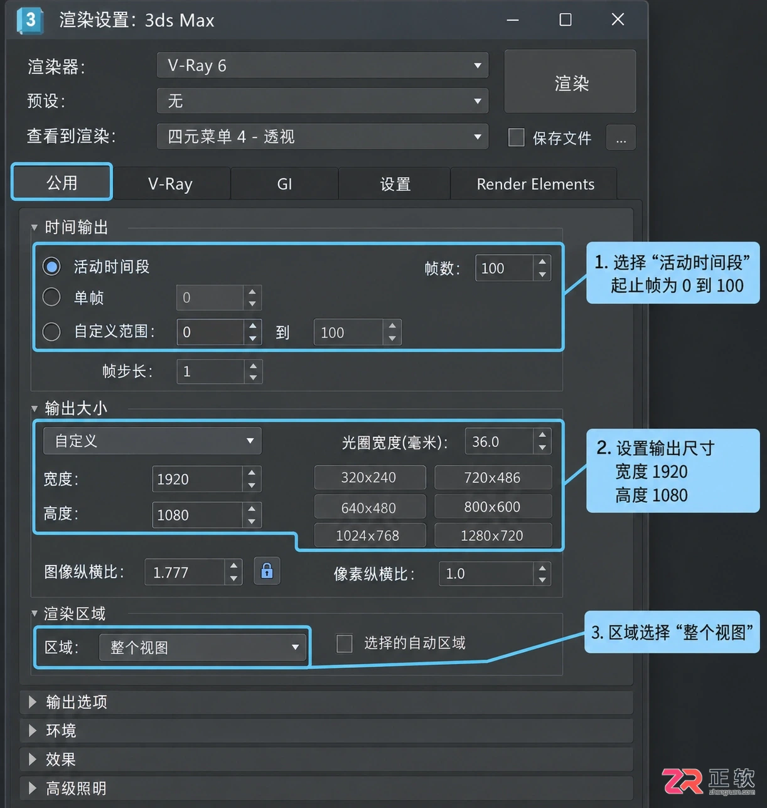Close the 渲染设置 window
The height and width of the screenshot is (808, 767).
(618, 19)
